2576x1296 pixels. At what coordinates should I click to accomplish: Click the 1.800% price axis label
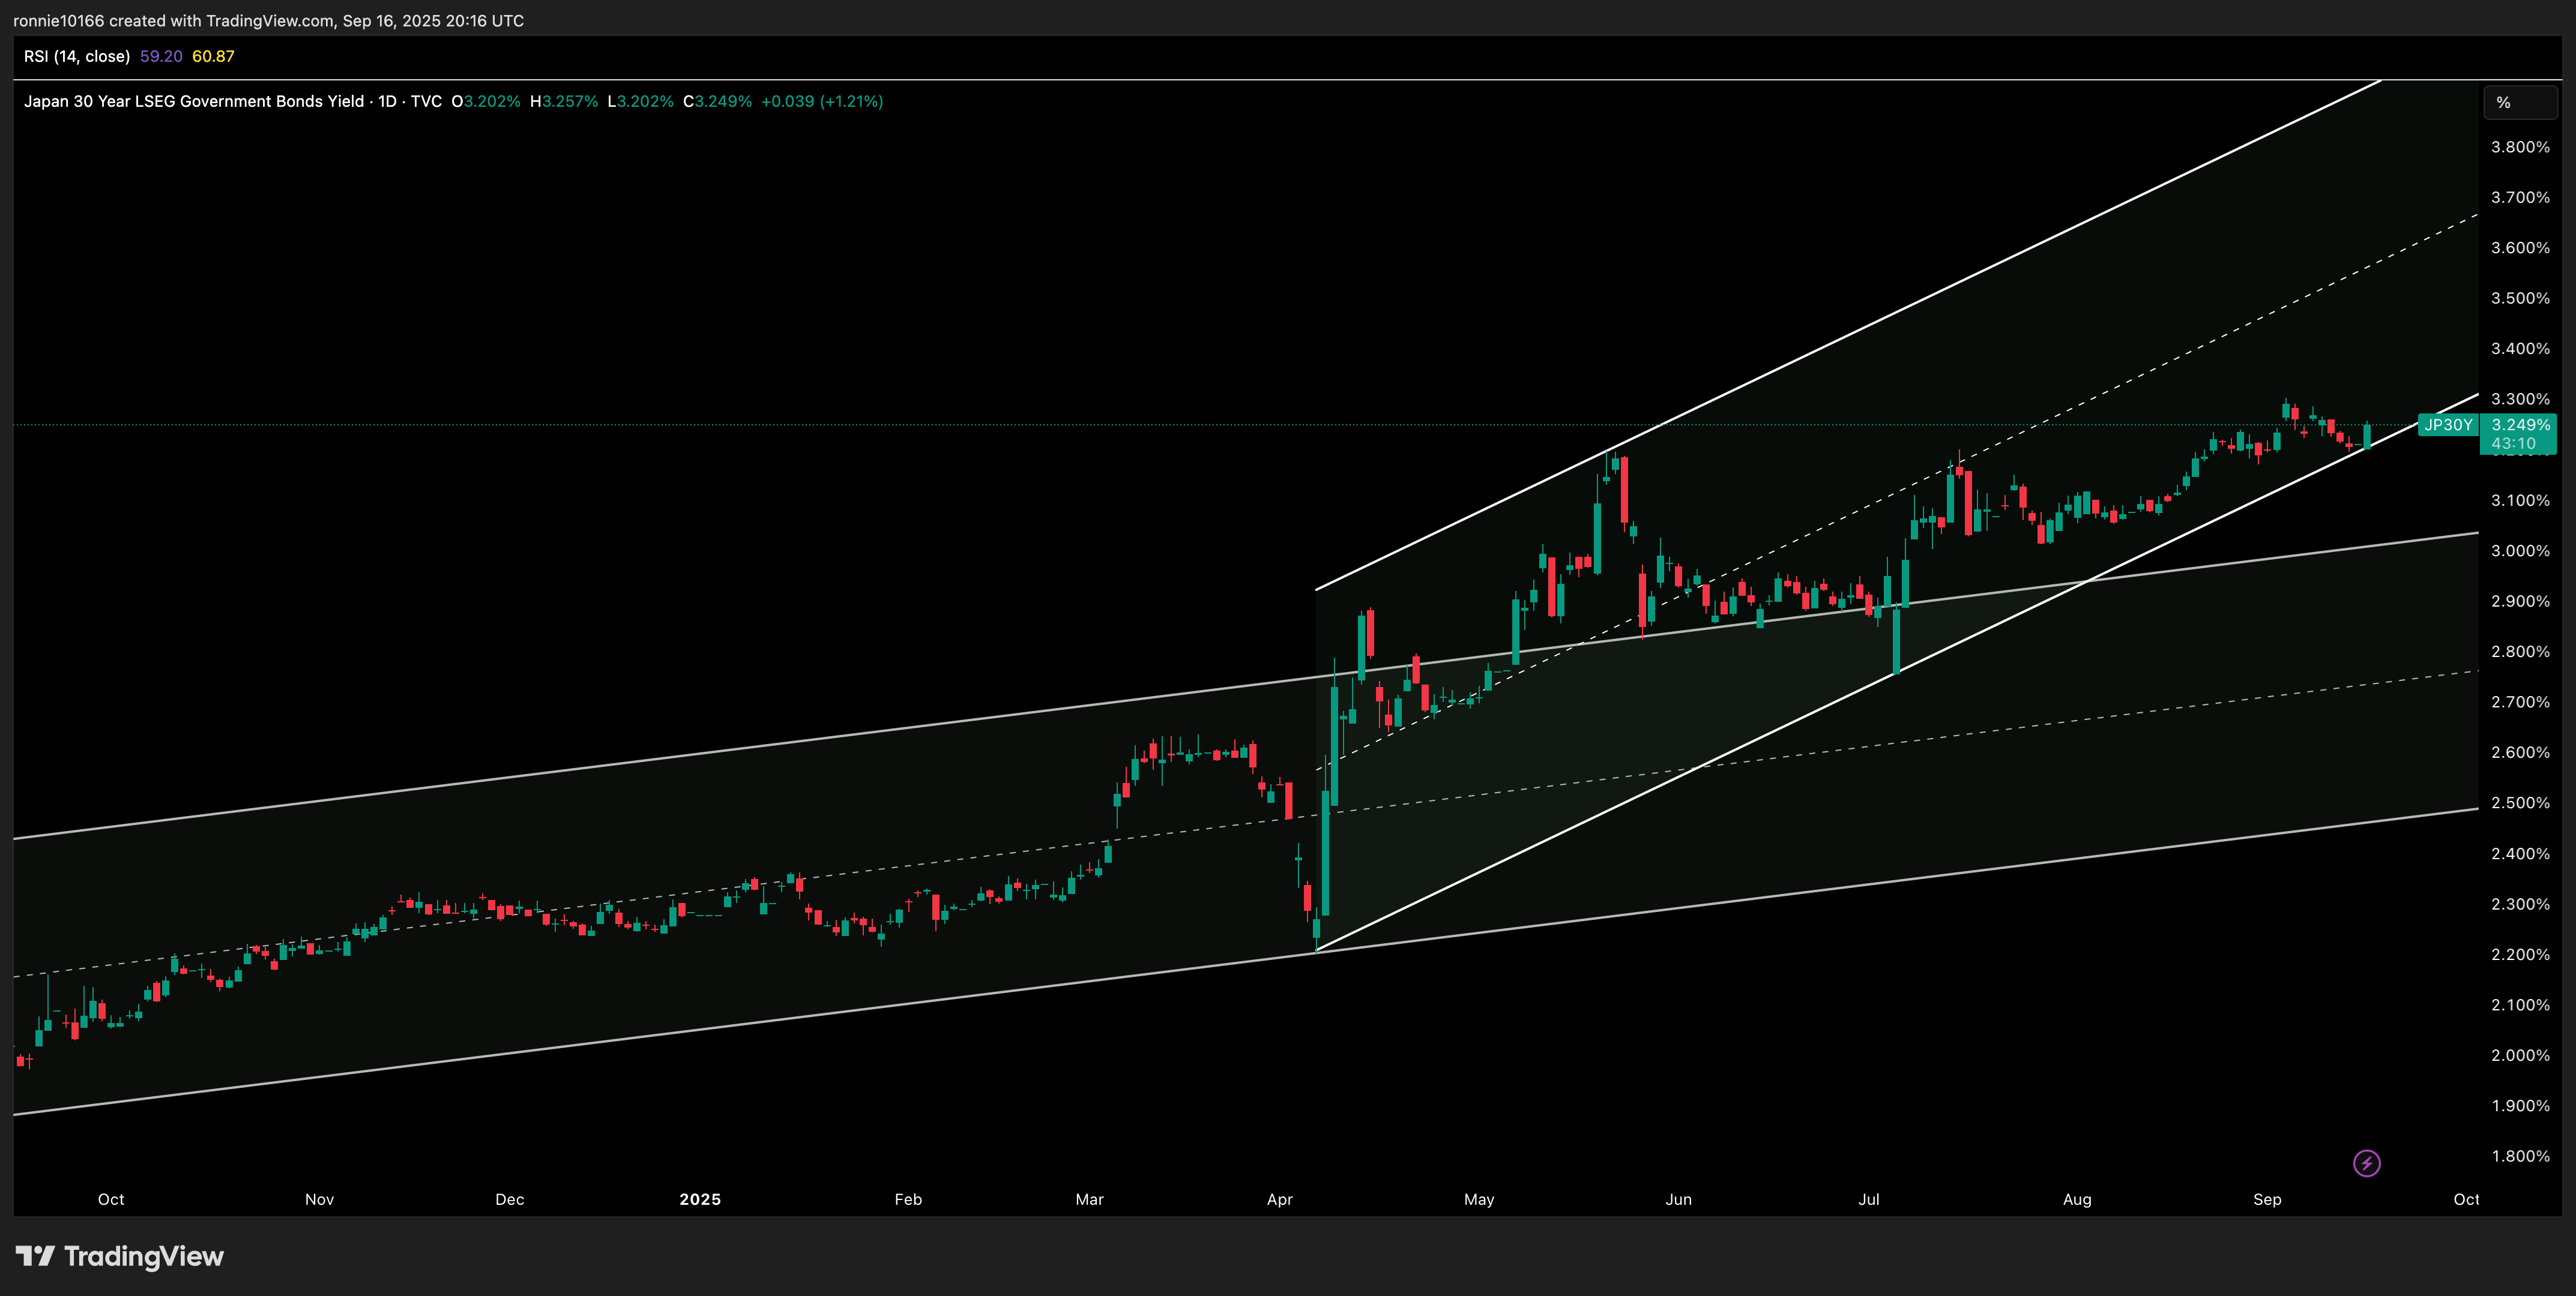click(2520, 1156)
